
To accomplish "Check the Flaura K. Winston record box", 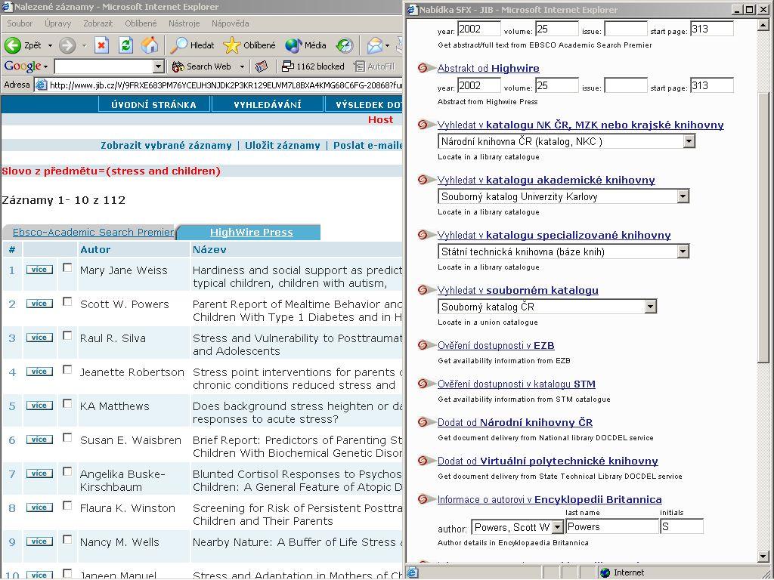I will 67,505.
